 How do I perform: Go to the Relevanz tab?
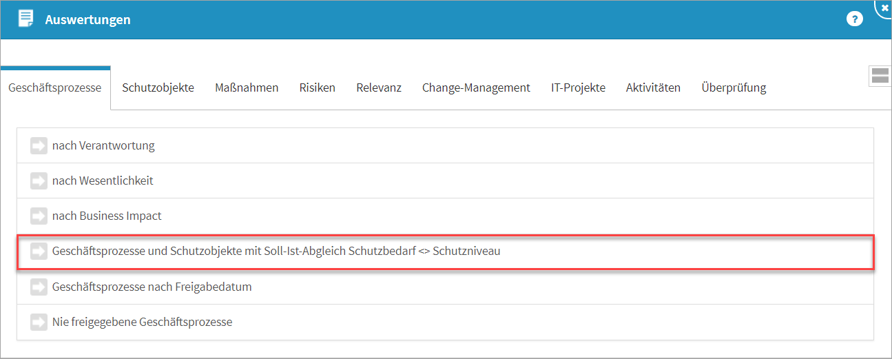click(x=379, y=88)
